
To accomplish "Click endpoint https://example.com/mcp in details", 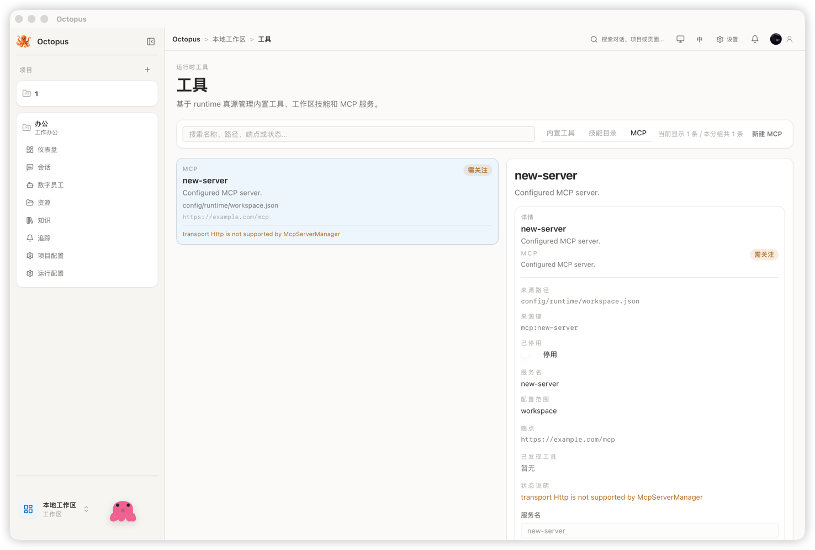I will pos(568,440).
